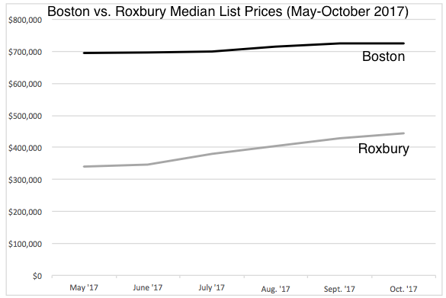Click the gray Roxbury data line

[244, 149]
